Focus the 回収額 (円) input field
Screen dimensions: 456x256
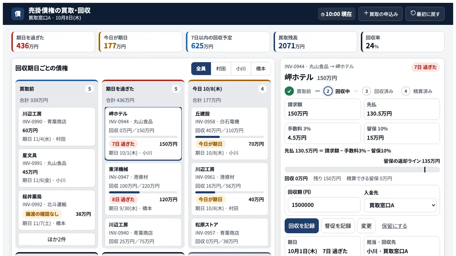tap(324, 205)
